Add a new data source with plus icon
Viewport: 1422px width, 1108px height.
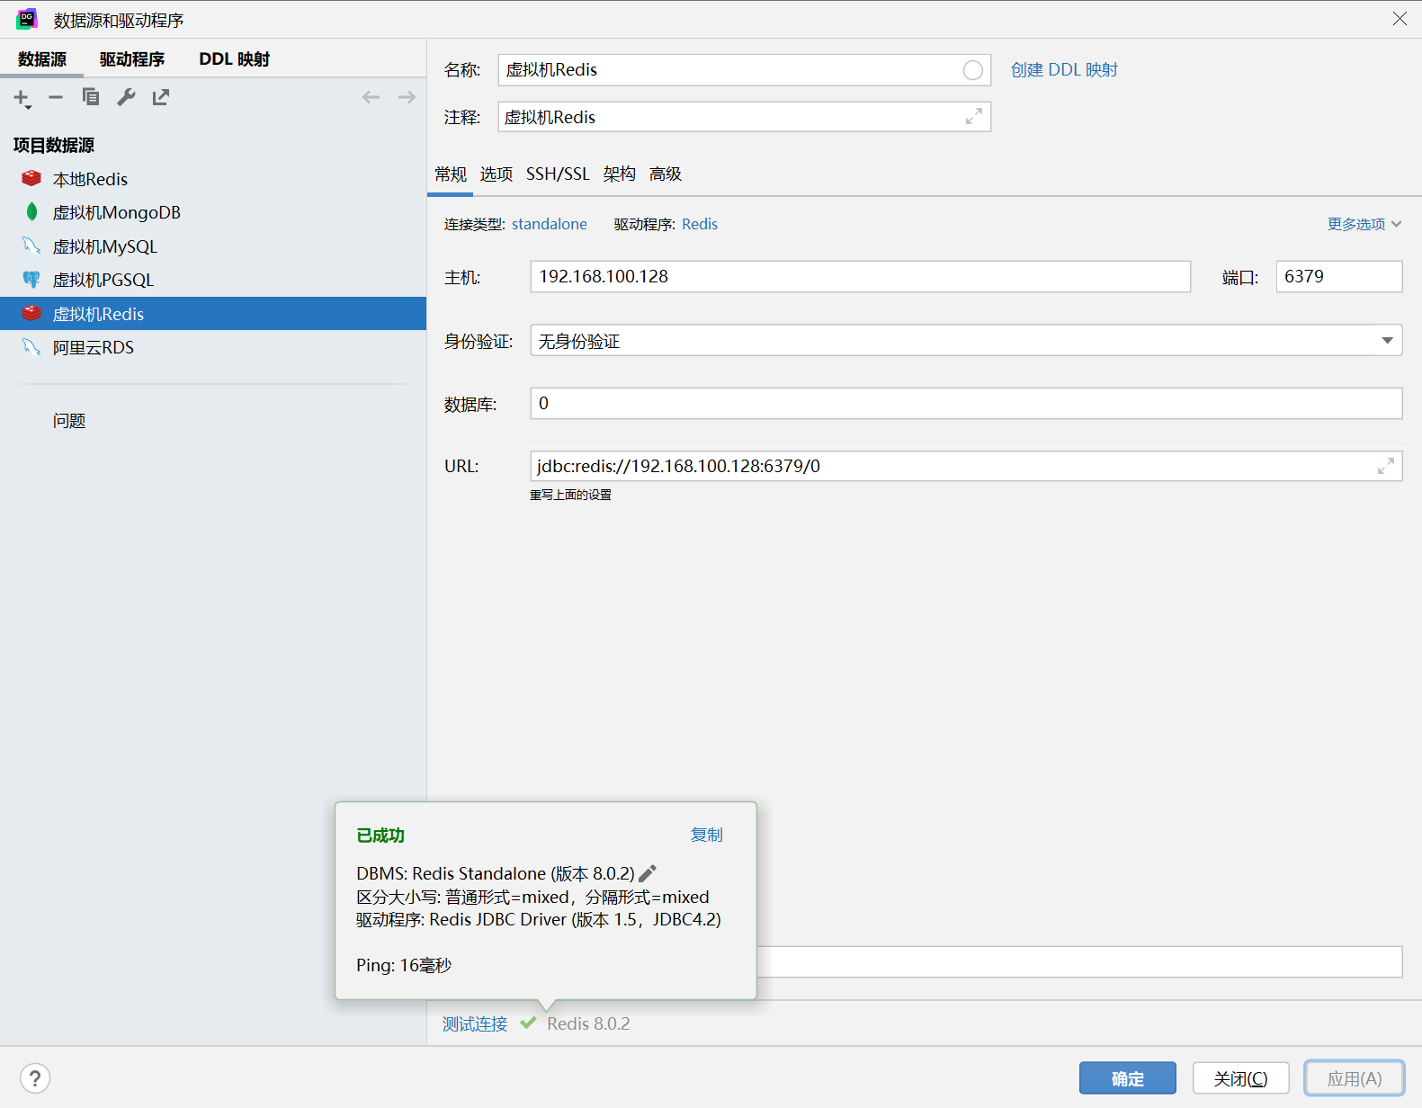pos(22,98)
